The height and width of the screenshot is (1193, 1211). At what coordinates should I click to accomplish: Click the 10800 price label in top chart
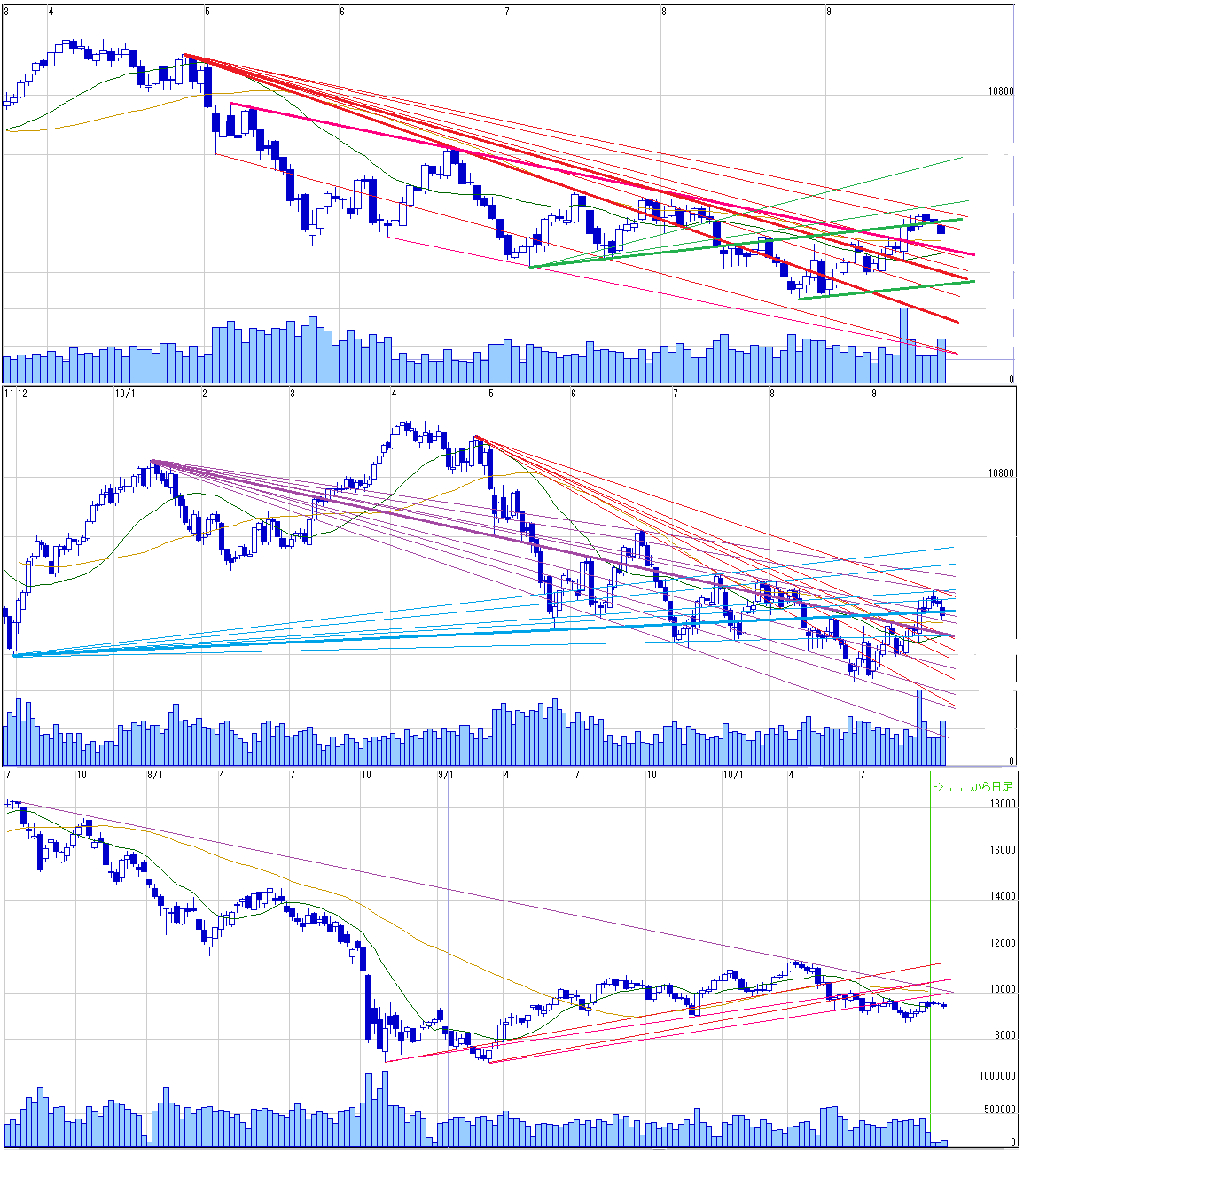(1001, 91)
